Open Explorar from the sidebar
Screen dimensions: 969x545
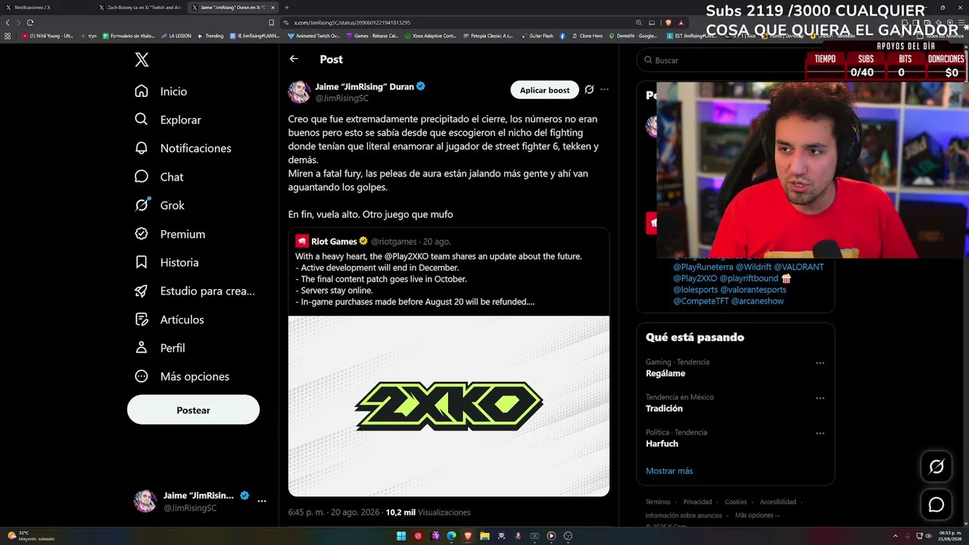tap(167, 120)
